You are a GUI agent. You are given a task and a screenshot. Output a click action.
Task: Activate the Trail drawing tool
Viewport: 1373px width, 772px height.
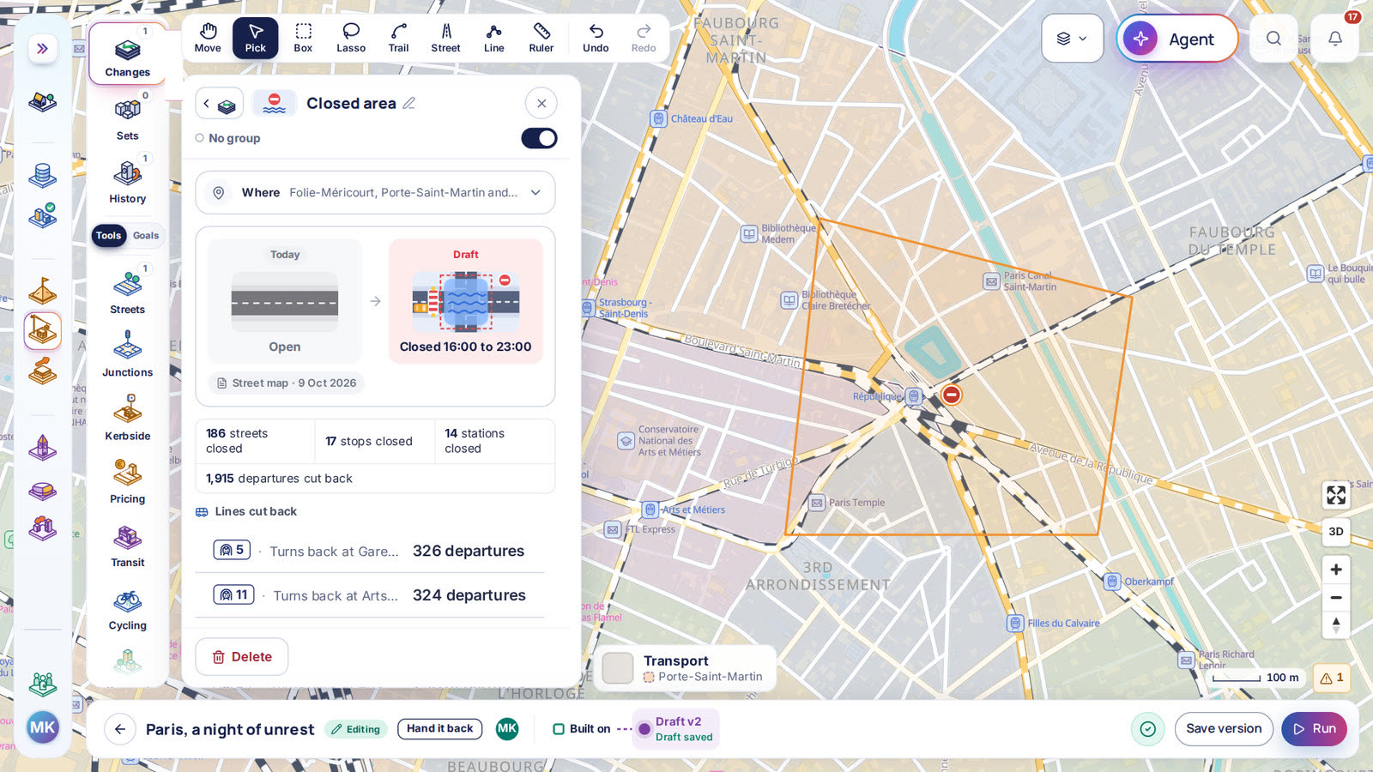[398, 38]
